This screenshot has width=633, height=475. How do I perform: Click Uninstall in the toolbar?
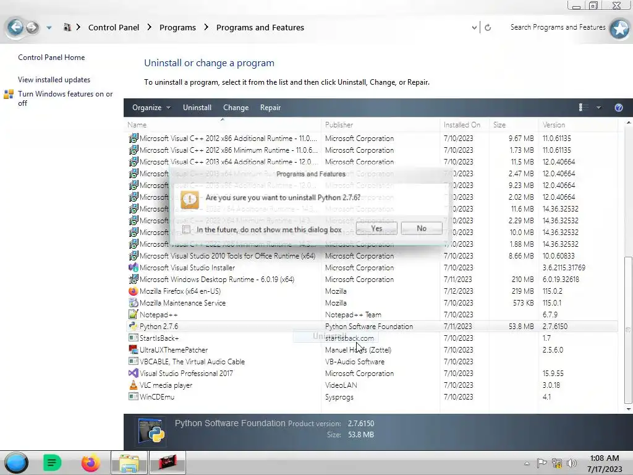[197, 108]
